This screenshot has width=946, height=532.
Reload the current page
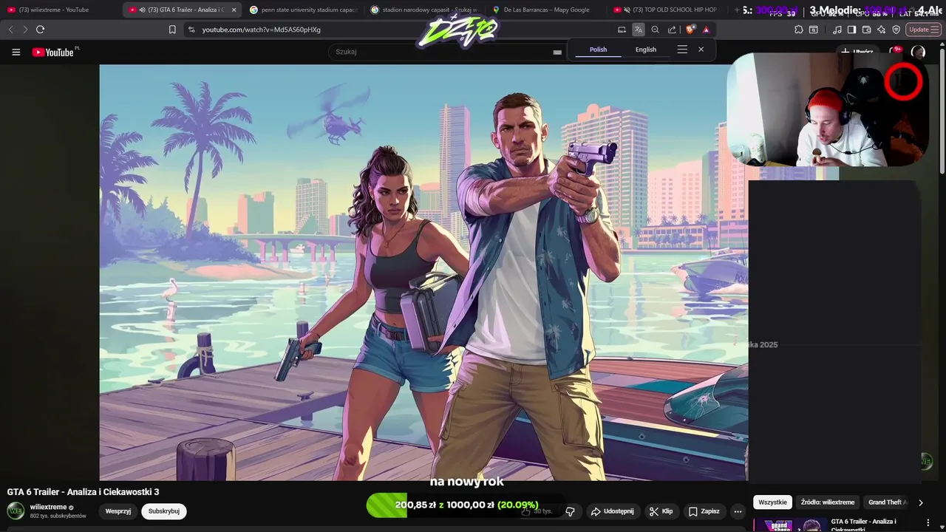click(x=40, y=30)
